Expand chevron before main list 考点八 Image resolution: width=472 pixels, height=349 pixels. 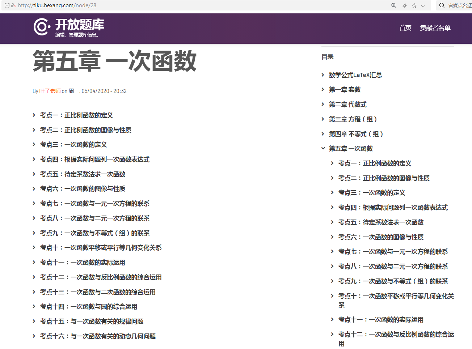click(34, 218)
